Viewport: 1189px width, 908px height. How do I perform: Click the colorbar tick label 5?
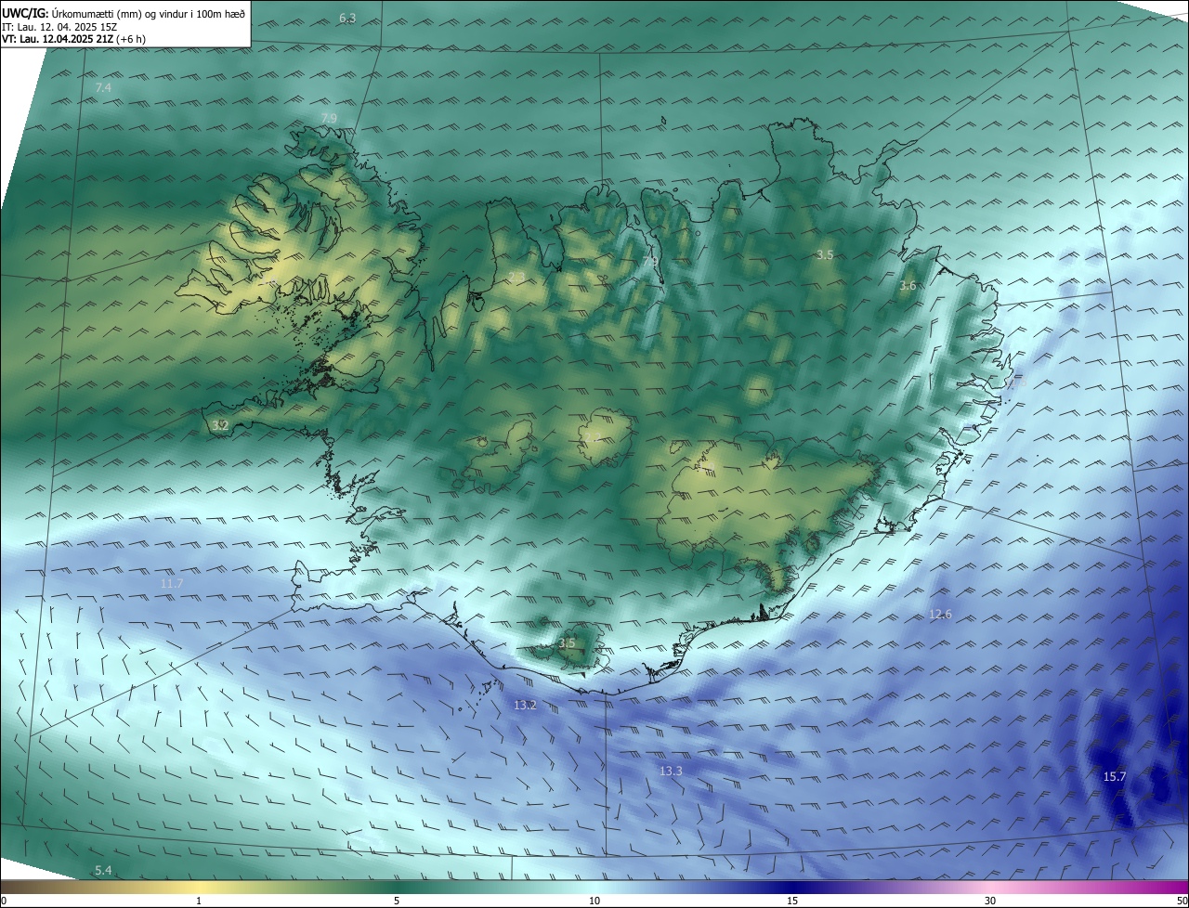397,902
